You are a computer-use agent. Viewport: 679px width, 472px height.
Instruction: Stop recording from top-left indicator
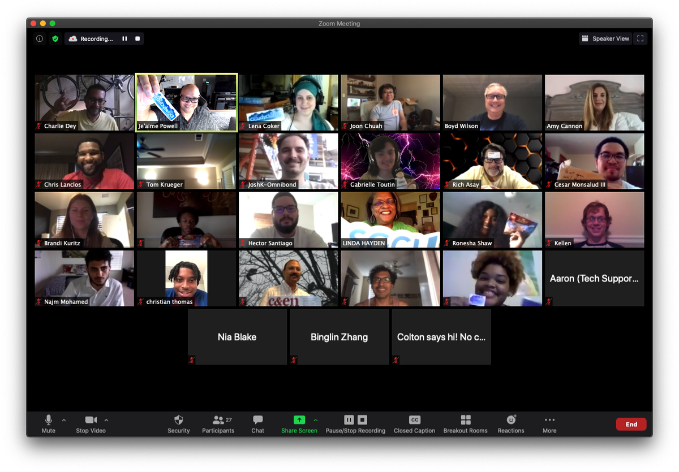[137, 39]
